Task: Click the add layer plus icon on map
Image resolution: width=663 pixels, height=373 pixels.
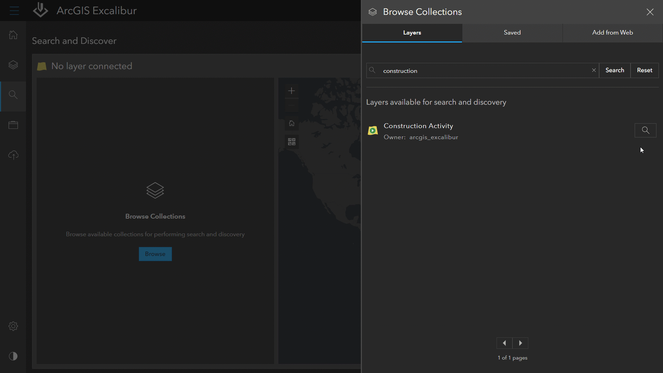Action: pos(291,90)
